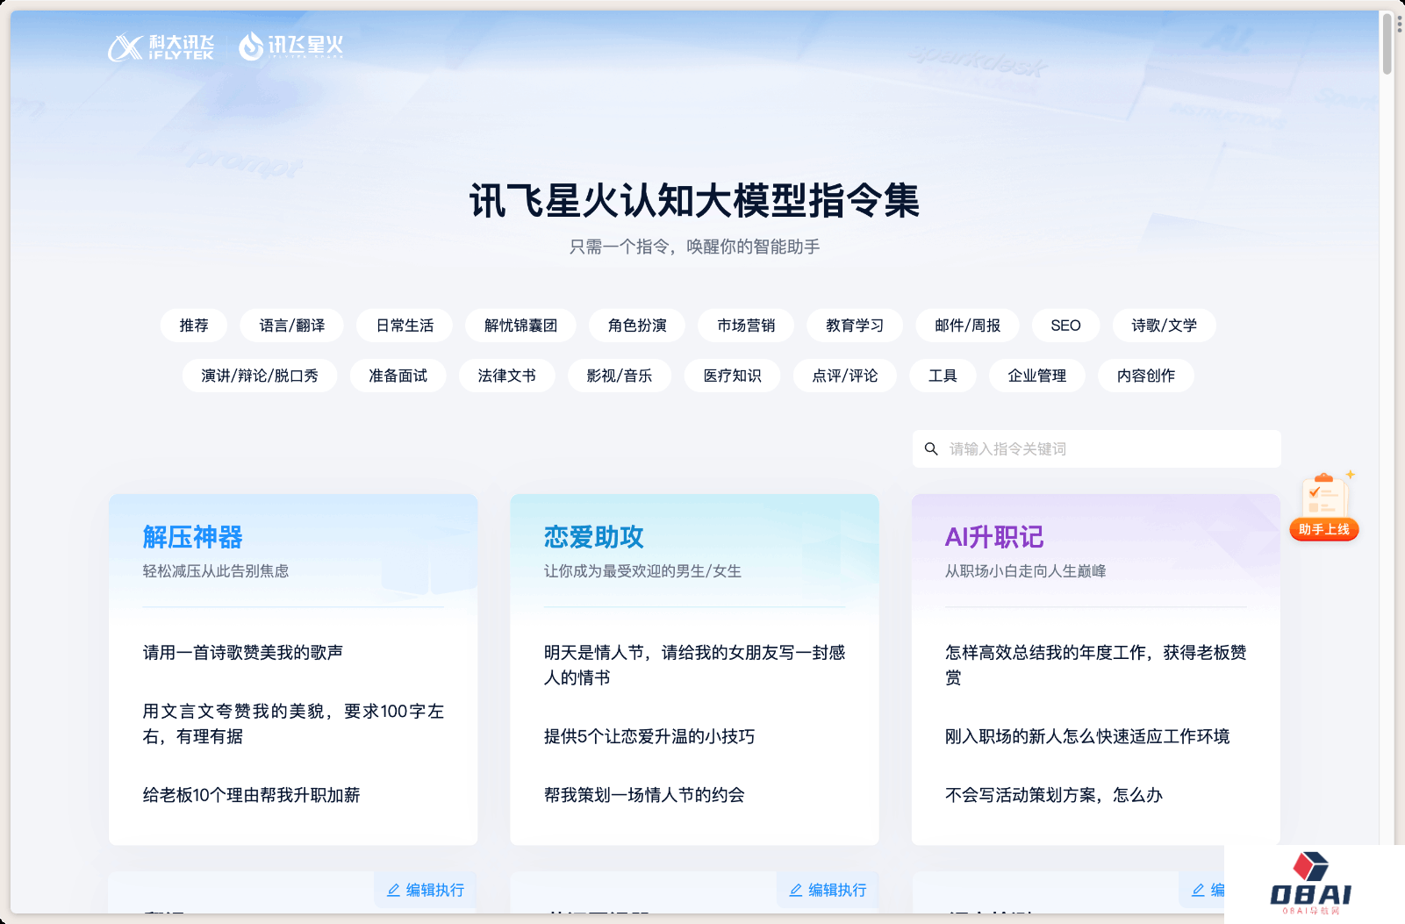Click the page vertical scrollbar thumb
Image resolution: width=1405 pixels, height=924 pixels.
click(1387, 44)
